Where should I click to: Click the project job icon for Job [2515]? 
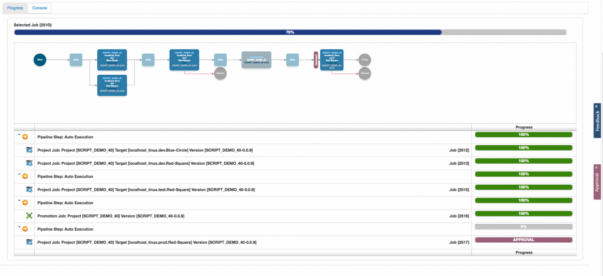point(29,189)
